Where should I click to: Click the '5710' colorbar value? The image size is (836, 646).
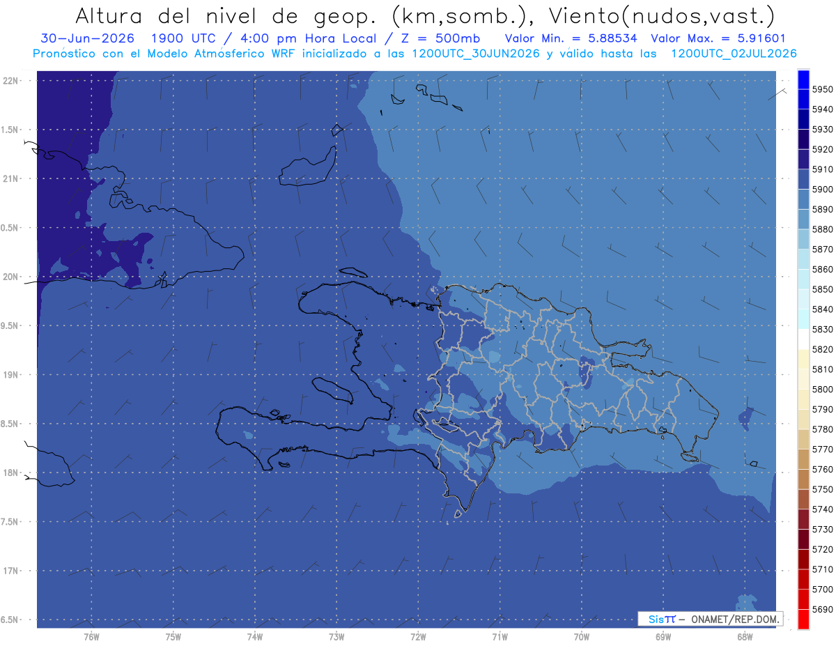point(822,569)
